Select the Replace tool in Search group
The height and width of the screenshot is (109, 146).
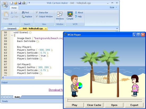coord(27,17)
